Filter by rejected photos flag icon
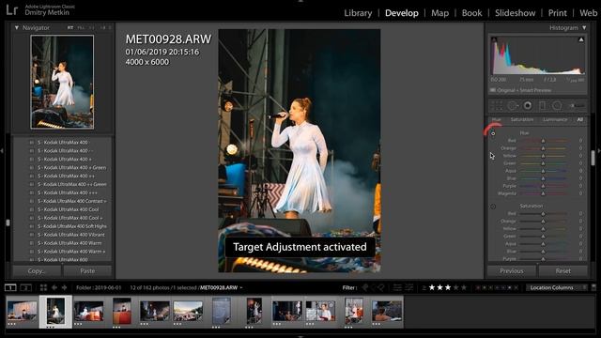This screenshot has height=338, width=601. [381, 287]
